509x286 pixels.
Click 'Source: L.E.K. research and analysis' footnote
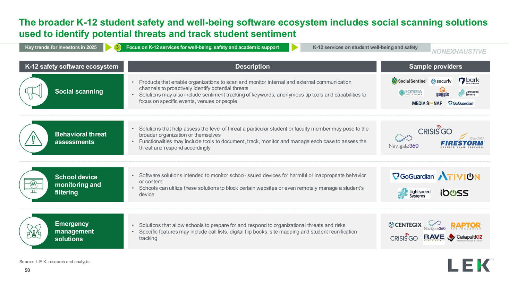54,262
